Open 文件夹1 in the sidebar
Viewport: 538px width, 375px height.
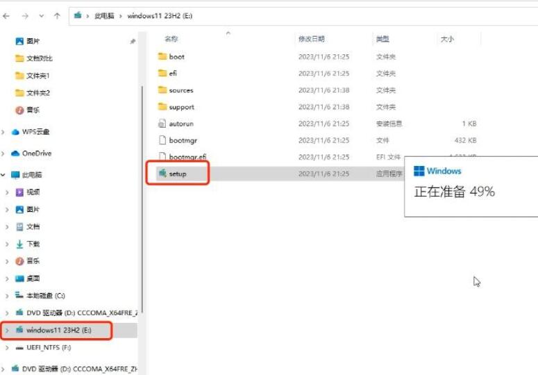click(37, 76)
